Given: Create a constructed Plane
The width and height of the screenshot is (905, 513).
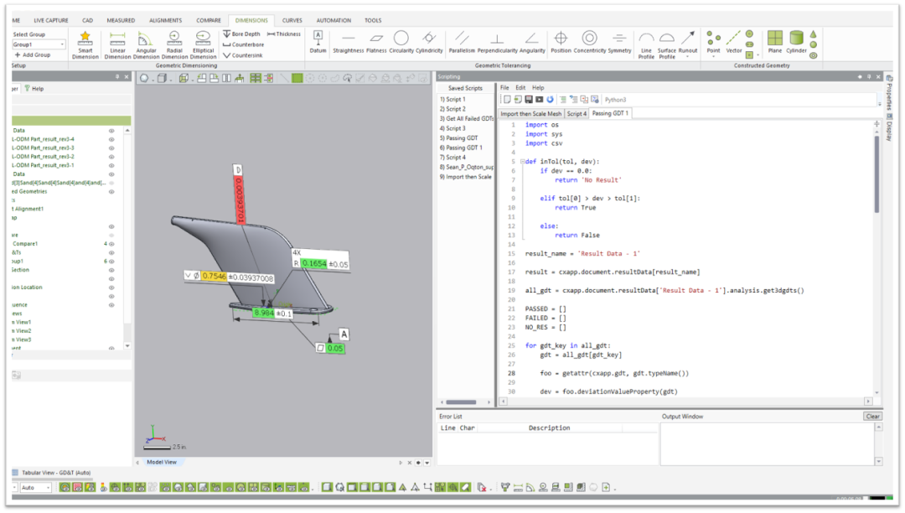Looking at the screenshot, I should click(x=774, y=42).
